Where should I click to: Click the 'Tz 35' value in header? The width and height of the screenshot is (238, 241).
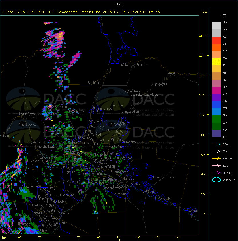(x=154, y=12)
